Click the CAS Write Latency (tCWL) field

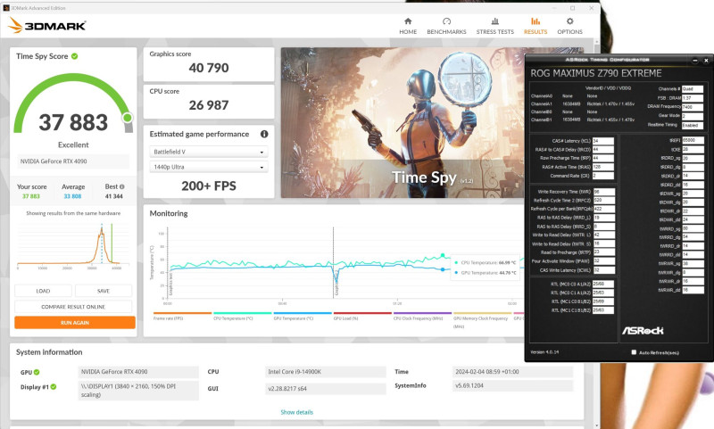(604, 270)
